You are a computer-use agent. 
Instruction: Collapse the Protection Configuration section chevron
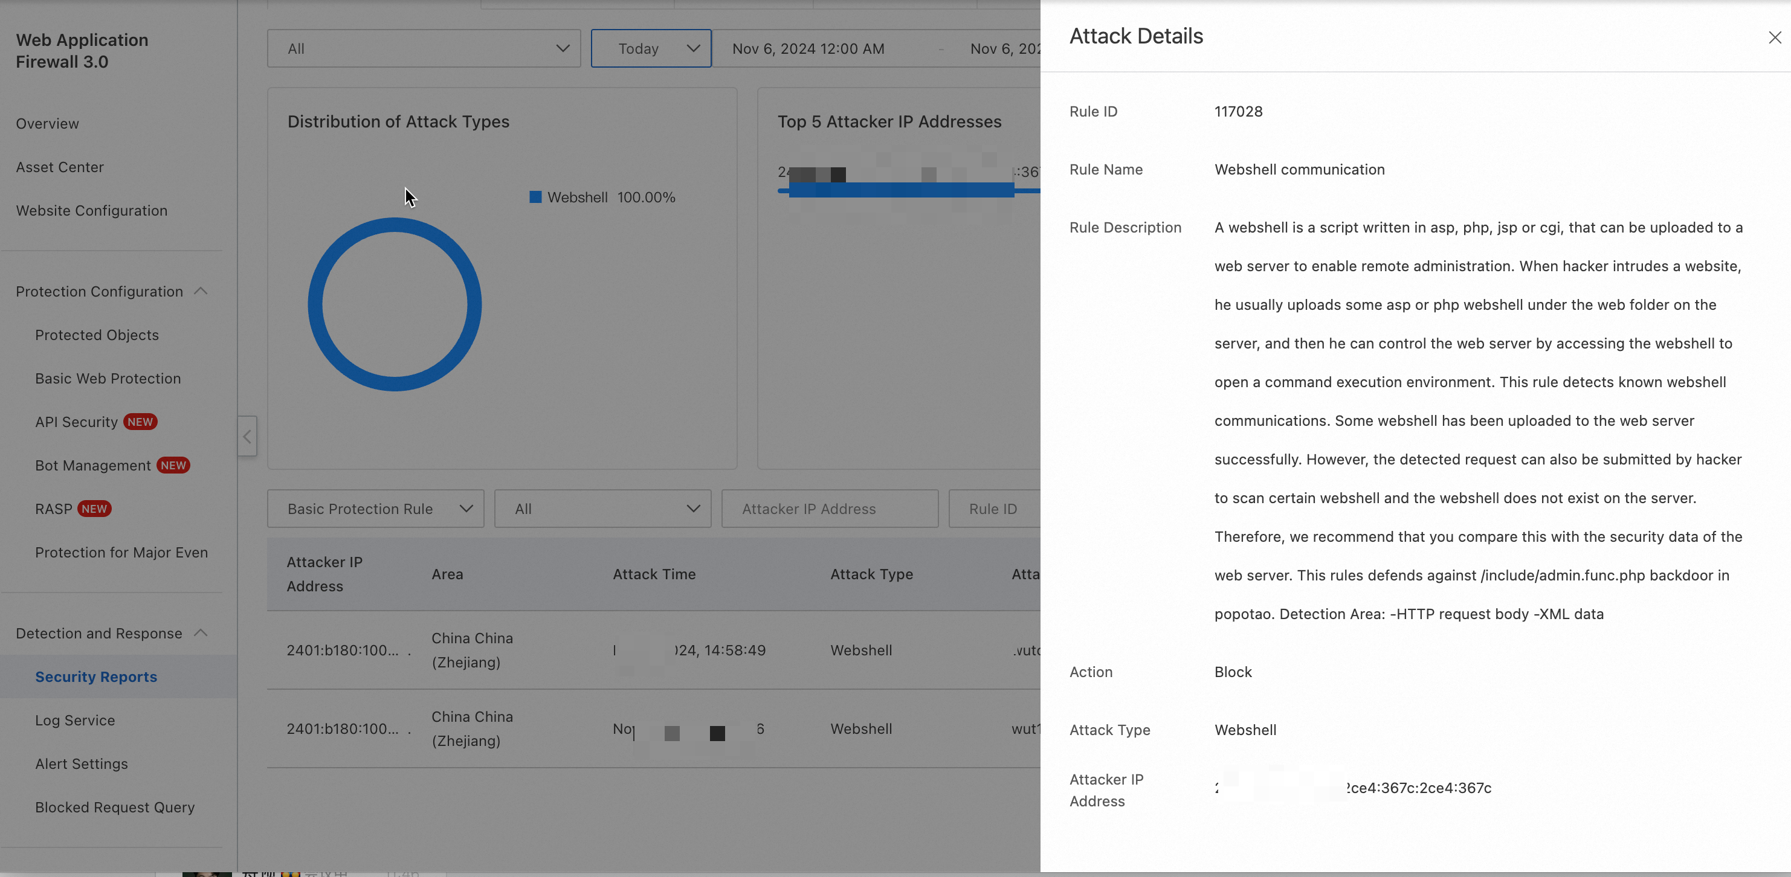(201, 291)
